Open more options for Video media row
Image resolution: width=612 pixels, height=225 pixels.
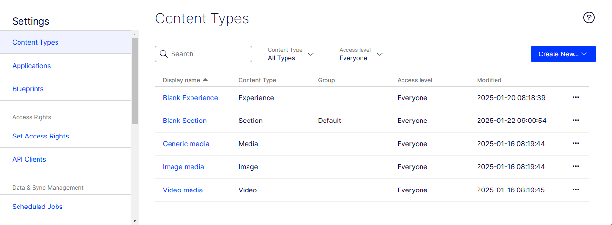coord(576,190)
